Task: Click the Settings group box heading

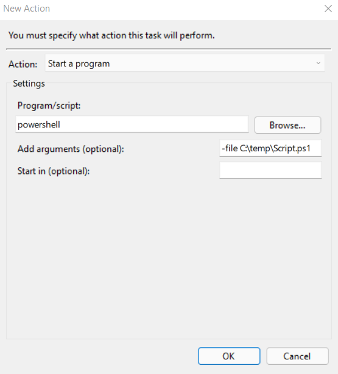Action: pyautogui.click(x=29, y=84)
